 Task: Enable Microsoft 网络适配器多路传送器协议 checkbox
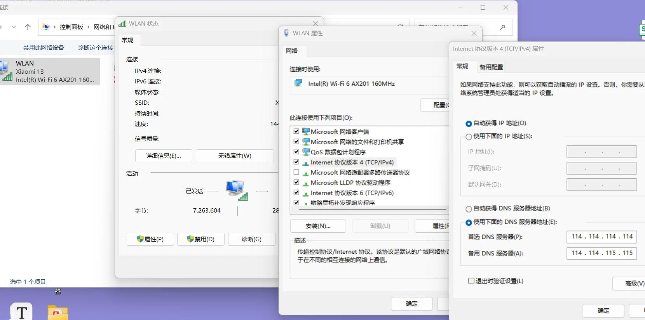pyautogui.click(x=296, y=172)
